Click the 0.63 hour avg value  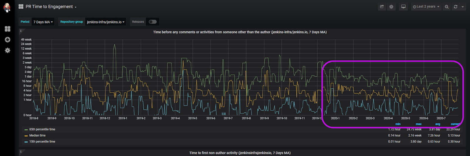[434, 142]
